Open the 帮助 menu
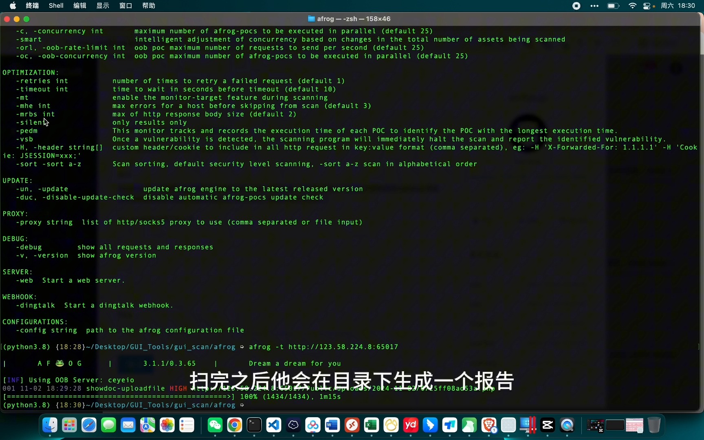Screen dimensions: 704x440 (149, 6)
